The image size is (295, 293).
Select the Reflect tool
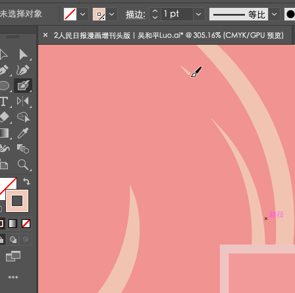(x=23, y=101)
